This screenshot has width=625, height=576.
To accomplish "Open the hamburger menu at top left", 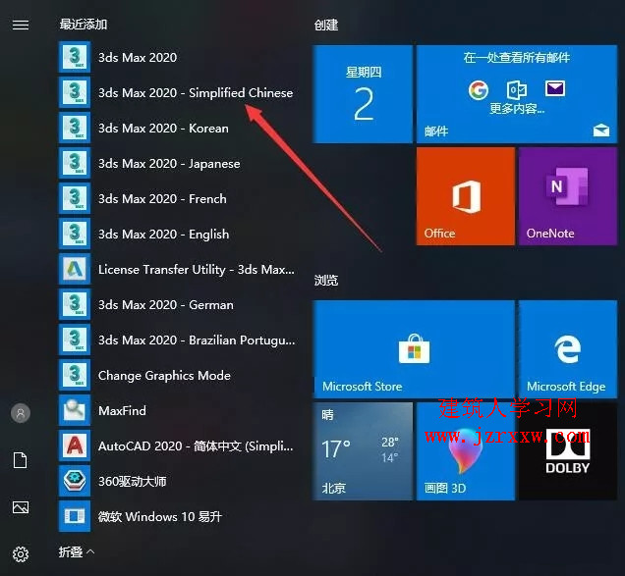I will [x=21, y=26].
